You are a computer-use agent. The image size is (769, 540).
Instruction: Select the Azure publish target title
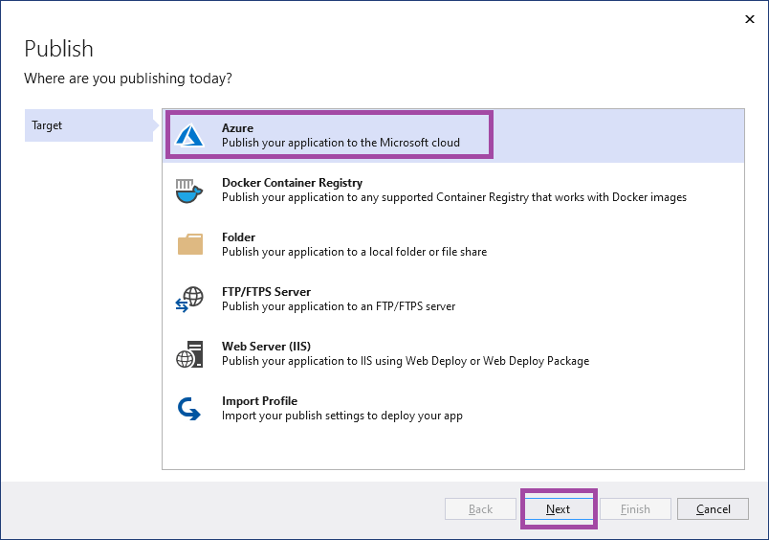coord(237,127)
